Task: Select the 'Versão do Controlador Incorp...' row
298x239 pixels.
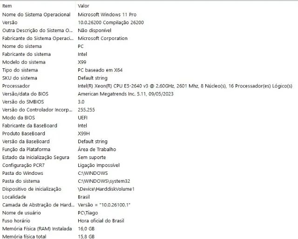Action: coord(37,110)
